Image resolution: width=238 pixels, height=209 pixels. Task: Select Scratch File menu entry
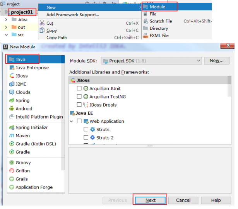pyautogui.click(x=177, y=21)
